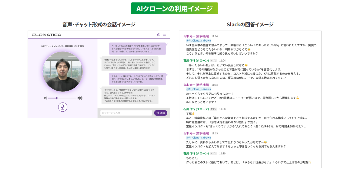Click @AI_Clone_Ishikawa mention in the 11:08 message
349x171 pixels.
pyautogui.click(x=198, y=89)
